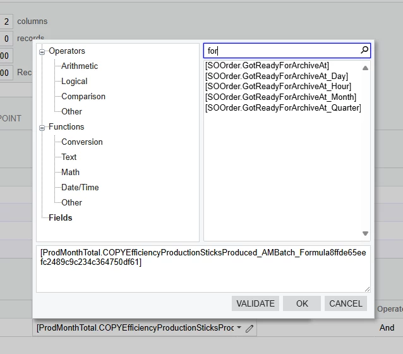Collapse the Functions tree node
The height and width of the screenshot is (354, 403).
point(42,128)
